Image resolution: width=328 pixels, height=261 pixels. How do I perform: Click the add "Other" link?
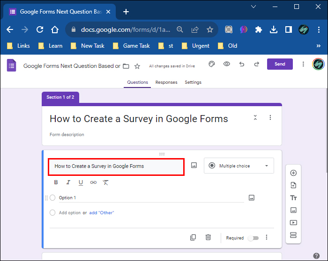pyautogui.click(x=102, y=213)
